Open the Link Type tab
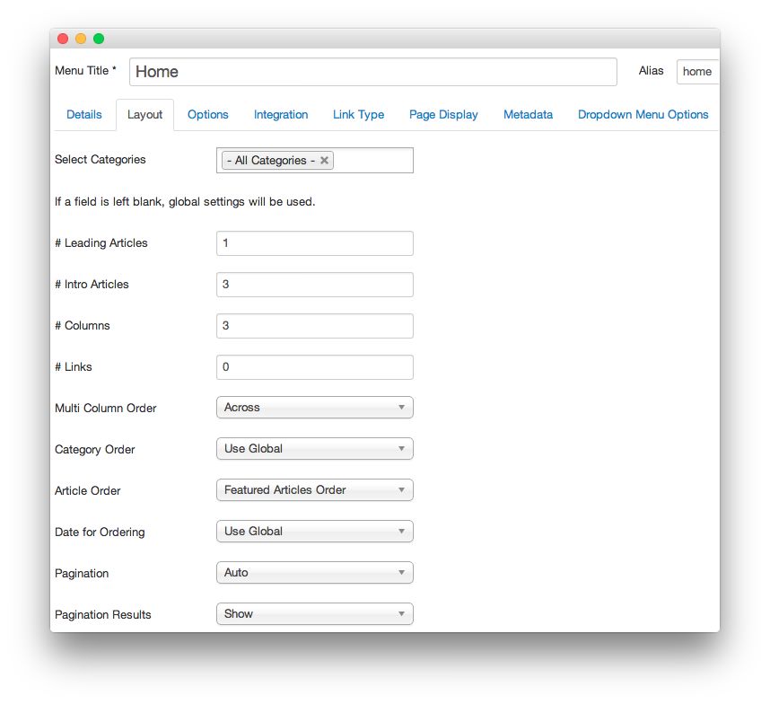770x704 pixels. (x=358, y=114)
